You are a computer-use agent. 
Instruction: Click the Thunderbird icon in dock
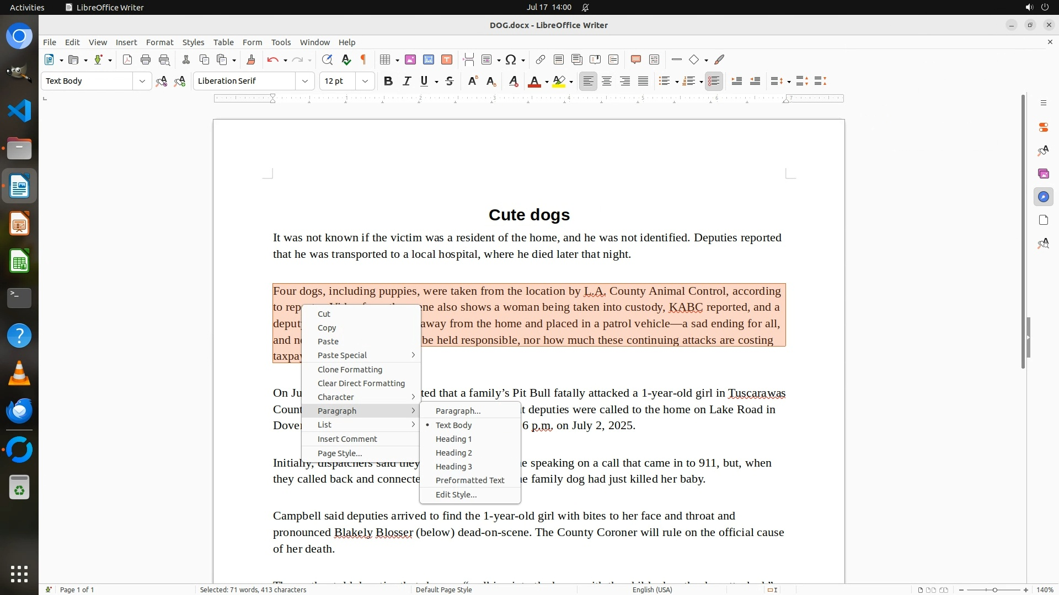point(19,411)
